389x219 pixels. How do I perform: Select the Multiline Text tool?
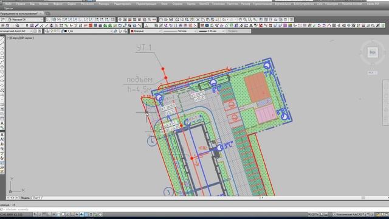click(2, 123)
